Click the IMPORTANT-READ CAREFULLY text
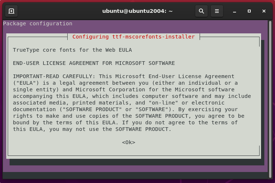This screenshot has width=275, height=183. 53,76
